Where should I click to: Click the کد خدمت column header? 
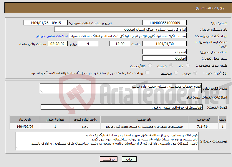click(203, 119)
